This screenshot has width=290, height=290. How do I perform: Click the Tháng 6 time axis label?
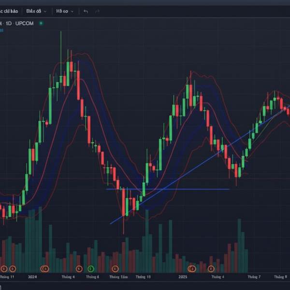click(x=92, y=277)
